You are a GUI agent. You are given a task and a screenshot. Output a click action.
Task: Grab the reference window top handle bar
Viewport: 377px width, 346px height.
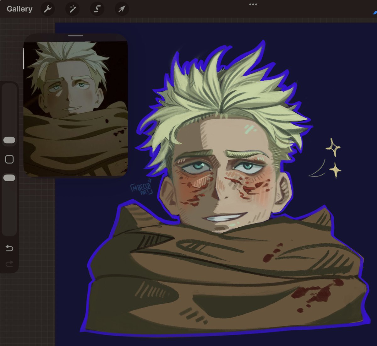tap(76, 35)
